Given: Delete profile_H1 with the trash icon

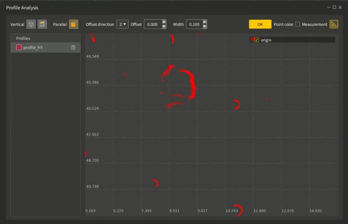Looking at the screenshot, I should pos(73,47).
